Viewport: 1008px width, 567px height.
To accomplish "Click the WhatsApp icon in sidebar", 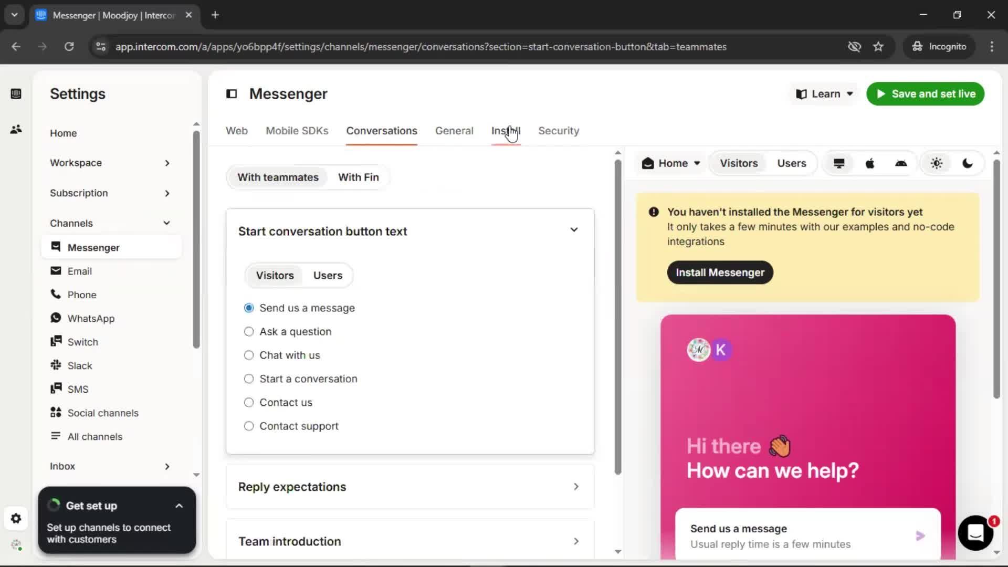I will [x=56, y=318].
